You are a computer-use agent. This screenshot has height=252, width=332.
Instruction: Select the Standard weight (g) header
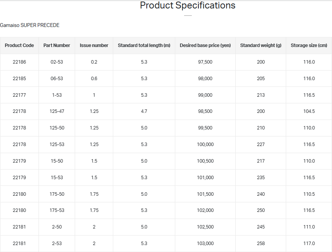[x=261, y=45]
